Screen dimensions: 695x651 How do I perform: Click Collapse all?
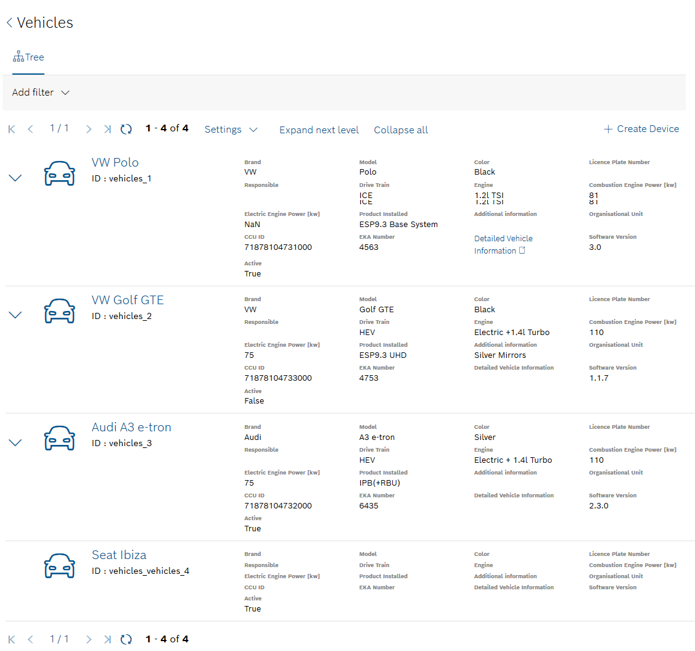tap(401, 130)
